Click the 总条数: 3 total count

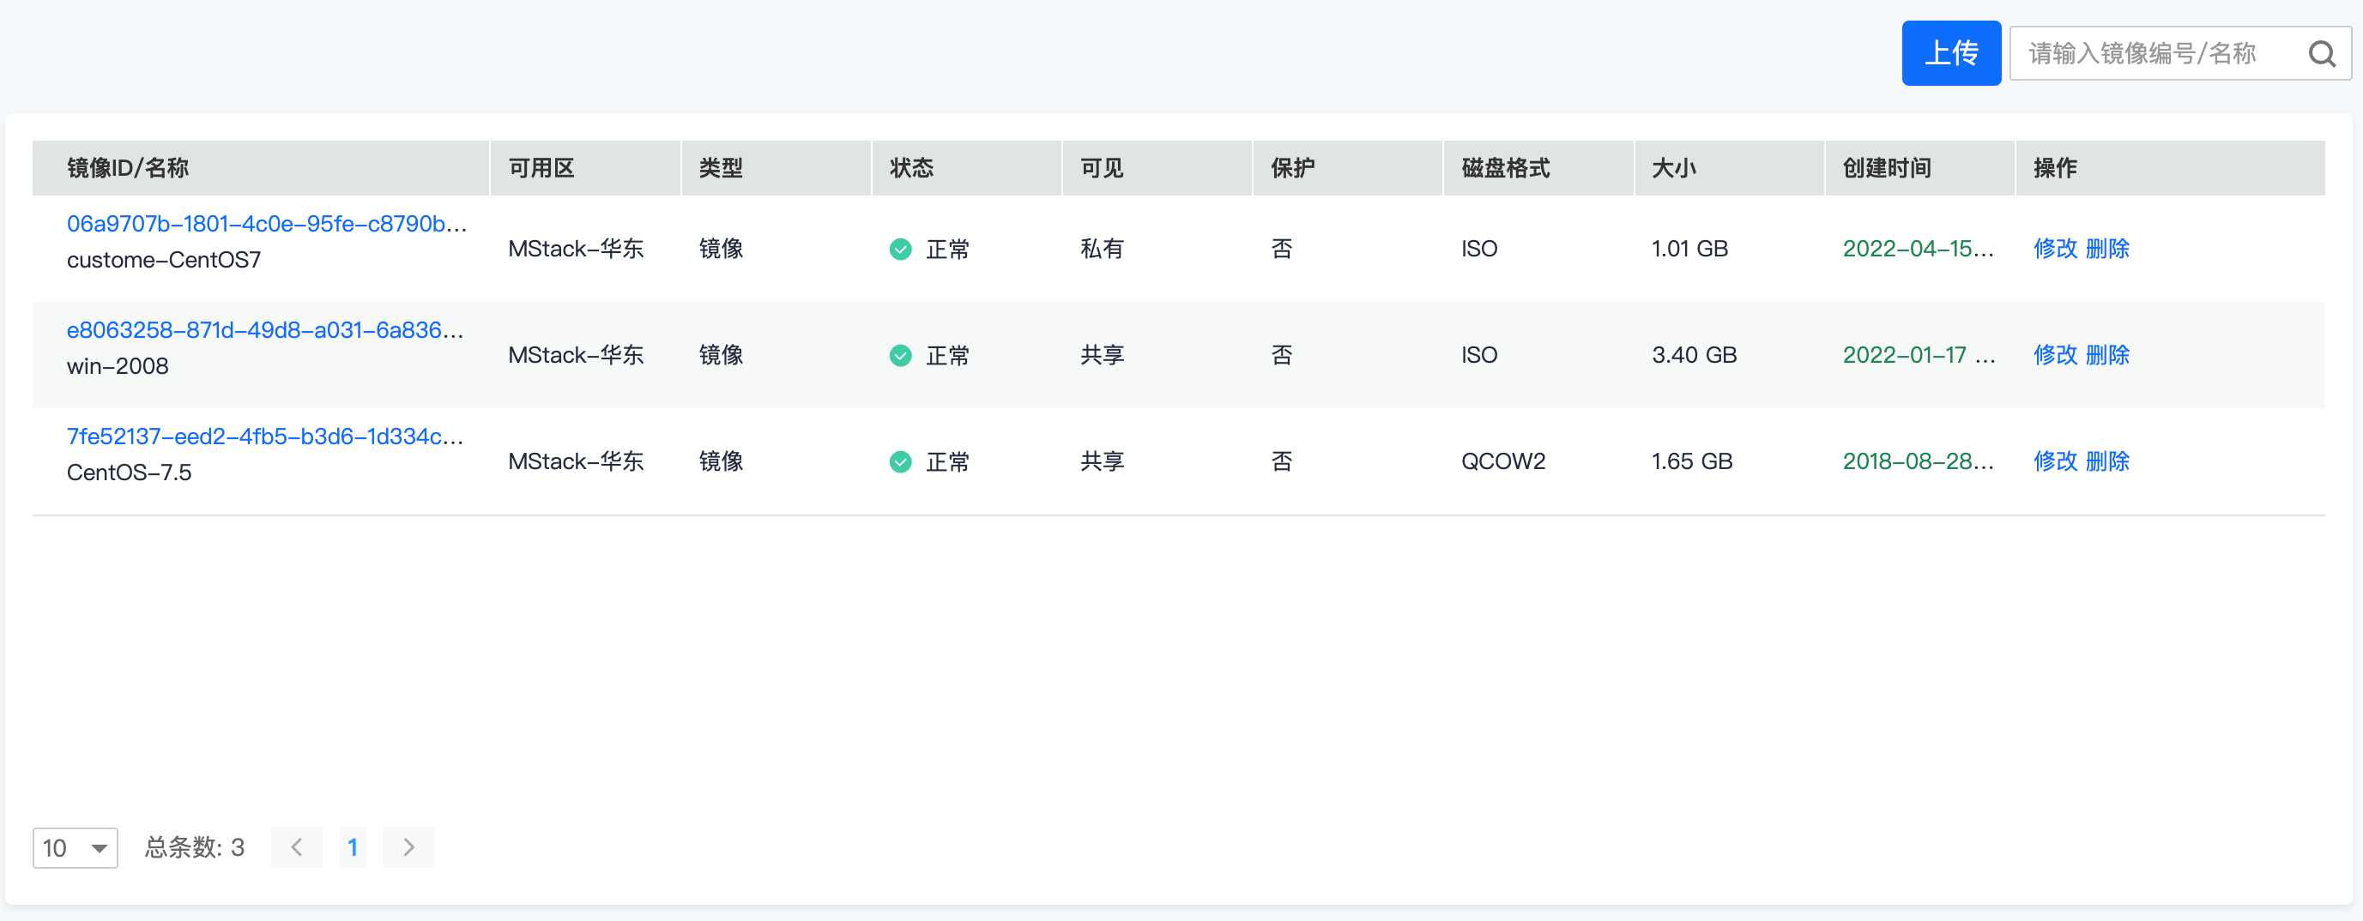[x=195, y=848]
